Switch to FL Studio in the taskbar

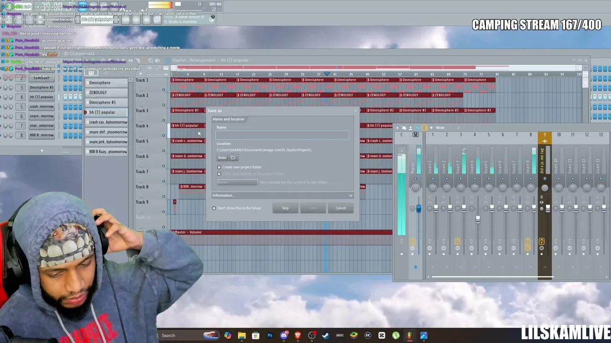[410, 335]
